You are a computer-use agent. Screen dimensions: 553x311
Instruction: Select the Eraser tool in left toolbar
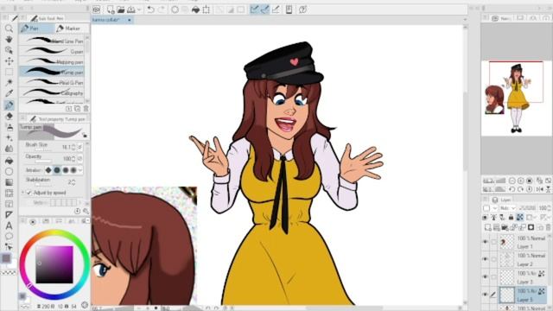[x=9, y=116]
